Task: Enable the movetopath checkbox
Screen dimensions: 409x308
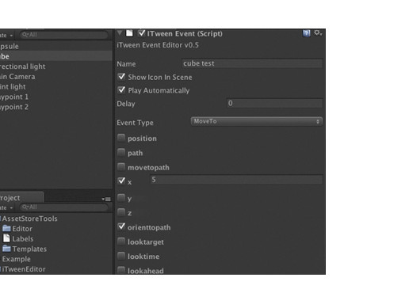Action: [121, 167]
